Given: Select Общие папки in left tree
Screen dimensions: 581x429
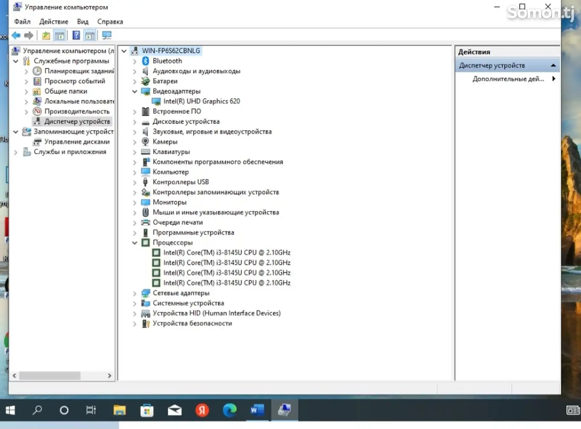Looking at the screenshot, I should point(66,91).
